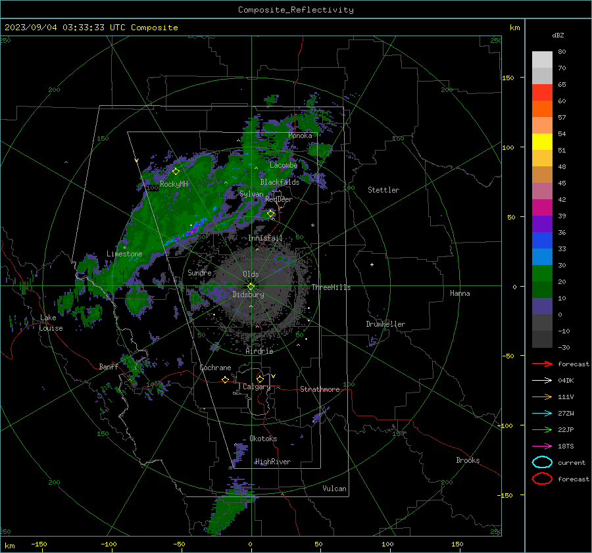Click the Blackfalds label

coord(280,182)
